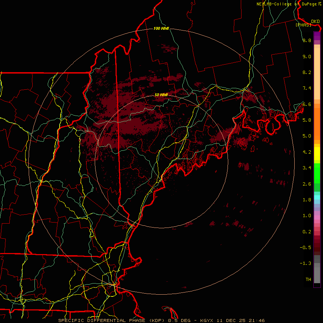Click the [PHAS] legend unit label
323x323 pixels.
(x=303, y=25)
